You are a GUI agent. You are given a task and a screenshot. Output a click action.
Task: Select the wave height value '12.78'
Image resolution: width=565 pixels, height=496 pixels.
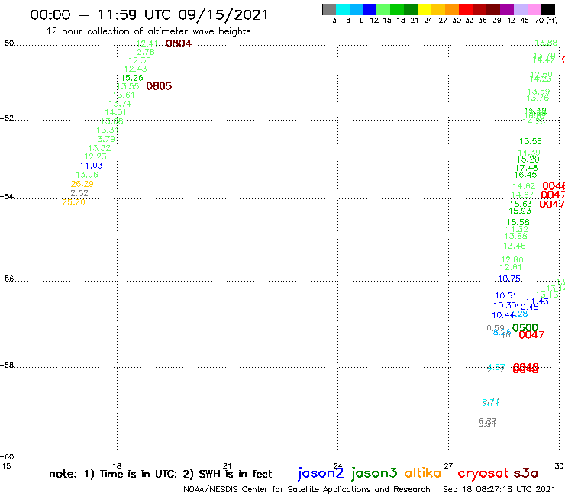pyautogui.click(x=143, y=52)
